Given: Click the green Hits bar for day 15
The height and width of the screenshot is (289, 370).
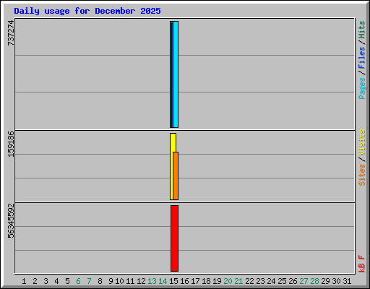Looking at the screenshot, I should click(171, 74).
